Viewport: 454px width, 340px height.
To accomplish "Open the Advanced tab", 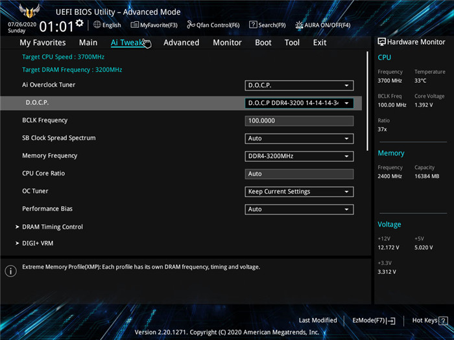I will coord(181,43).
